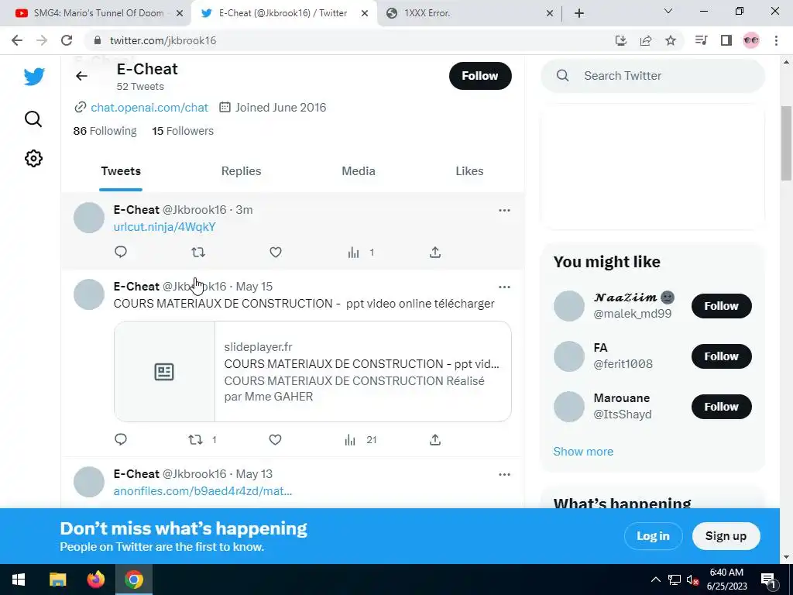
Task: Open more options for the May 13 tweet
Action: pyautogui.click(x=504, y=475)
